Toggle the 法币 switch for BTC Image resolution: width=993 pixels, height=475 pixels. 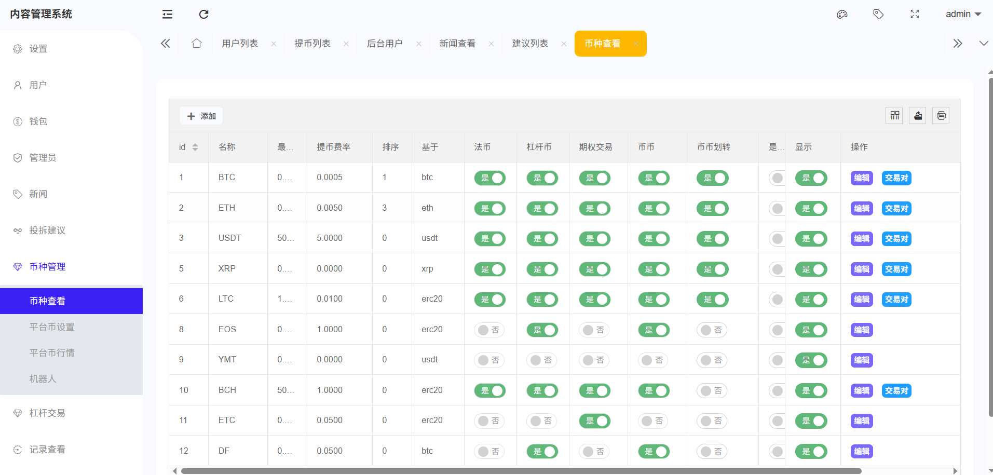click(x=489, y=178)
